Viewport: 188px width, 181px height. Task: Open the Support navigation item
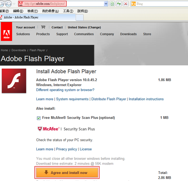click(62, 34)
